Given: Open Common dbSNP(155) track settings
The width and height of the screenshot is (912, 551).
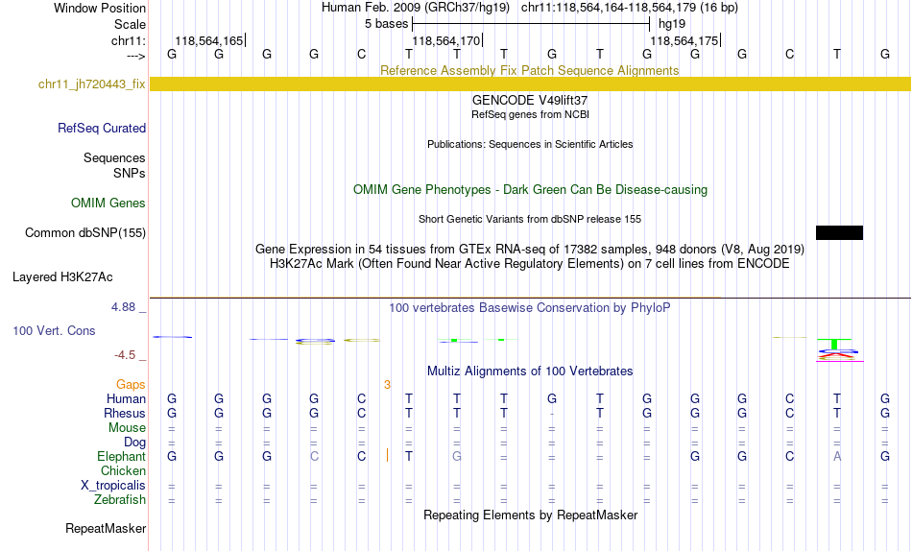Looking at the screenshot, I should click(84, 232).
